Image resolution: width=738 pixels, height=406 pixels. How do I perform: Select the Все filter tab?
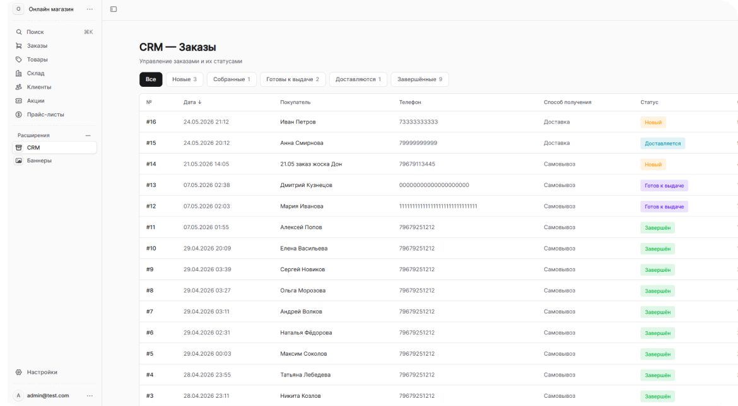[x=151, y=79]
